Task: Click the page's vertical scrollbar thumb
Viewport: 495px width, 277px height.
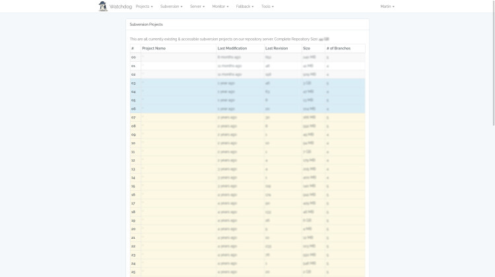Action: click(x=494, y=63)
